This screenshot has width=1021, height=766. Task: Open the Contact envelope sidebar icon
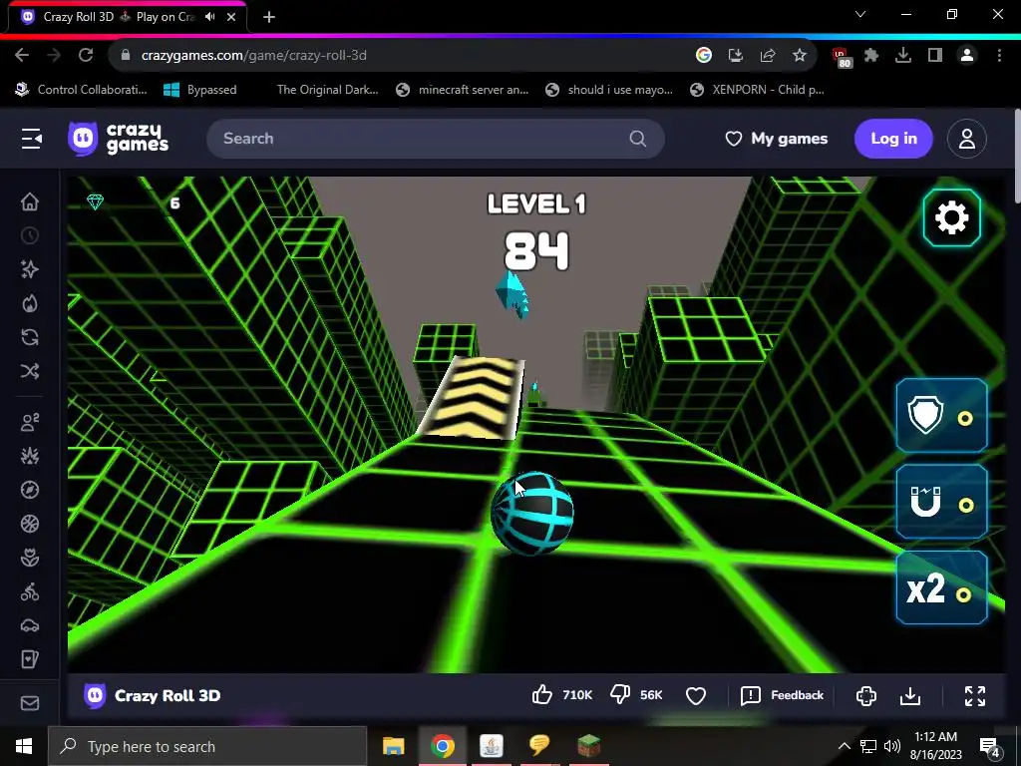(x=30, y=703)
